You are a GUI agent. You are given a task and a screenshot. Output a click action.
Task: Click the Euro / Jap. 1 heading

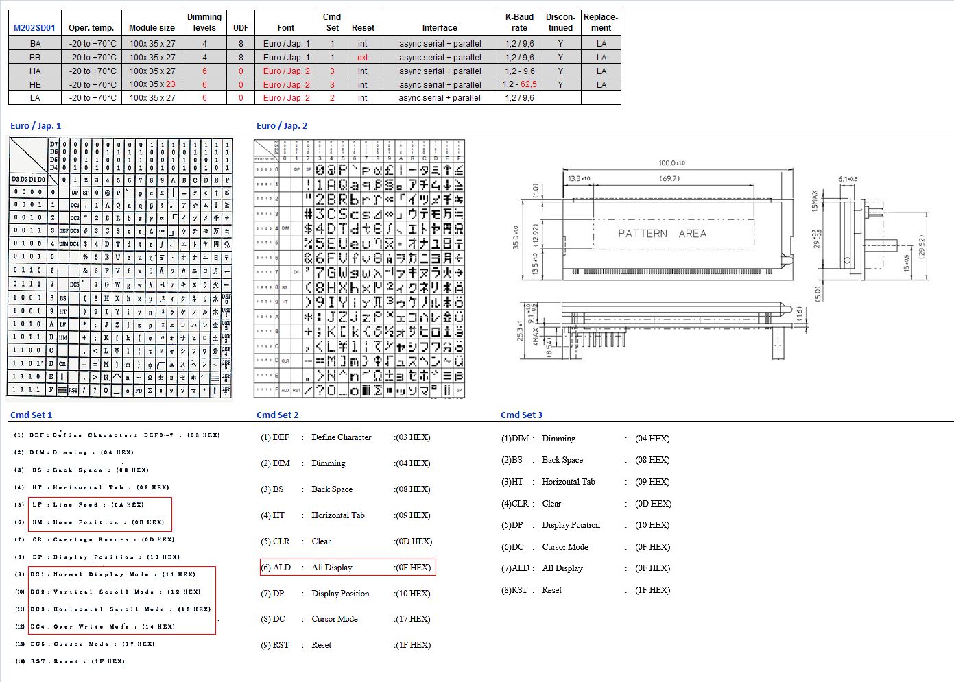[36, 125]
